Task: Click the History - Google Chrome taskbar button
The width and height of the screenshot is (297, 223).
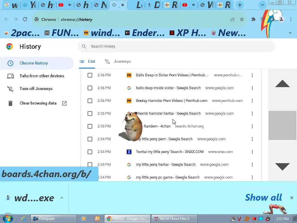Action: [127, 219]
